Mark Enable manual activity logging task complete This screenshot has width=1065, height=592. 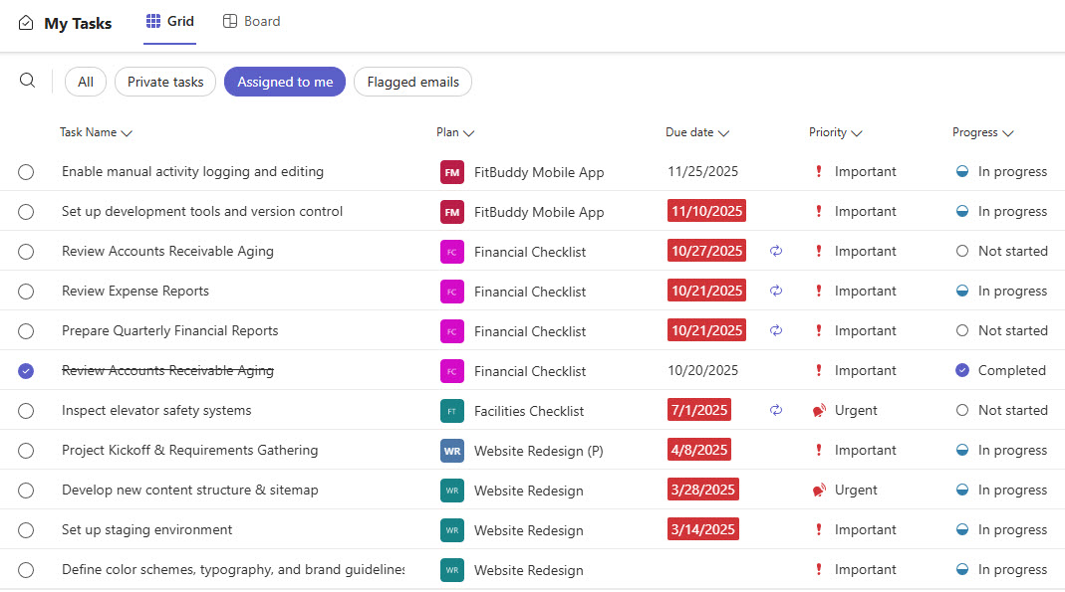point(26,172)
